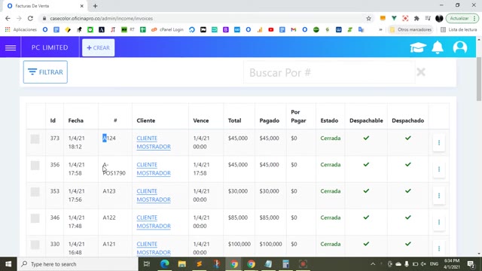Tick the checkbox for invoice 356
Viewport: 482px width, 271px height.
(35, 166)
